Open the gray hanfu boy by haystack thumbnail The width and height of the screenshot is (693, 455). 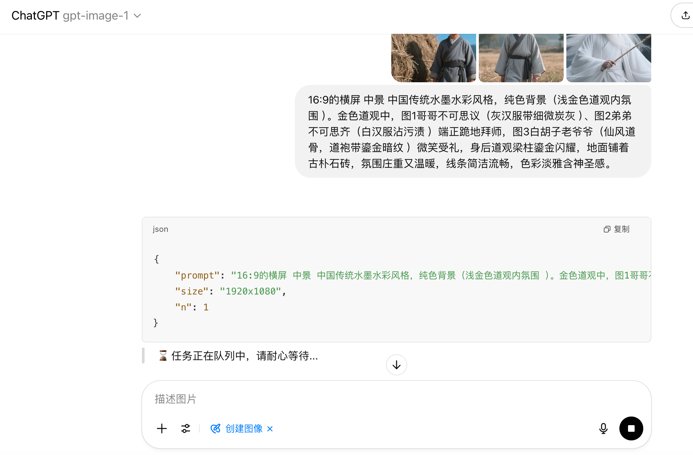click(x=434, y=58)
